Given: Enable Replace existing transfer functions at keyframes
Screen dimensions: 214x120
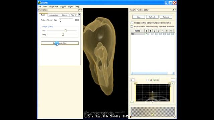Looking at the screenshot, I should point(132,23).
